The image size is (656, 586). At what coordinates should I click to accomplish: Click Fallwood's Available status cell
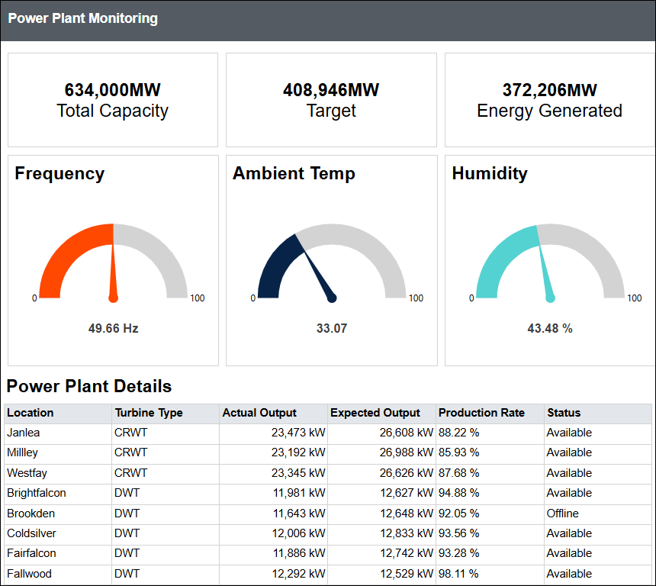coord(598,574)
